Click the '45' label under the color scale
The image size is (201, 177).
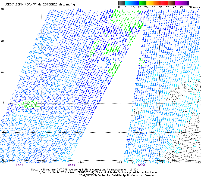click(181, 7)
